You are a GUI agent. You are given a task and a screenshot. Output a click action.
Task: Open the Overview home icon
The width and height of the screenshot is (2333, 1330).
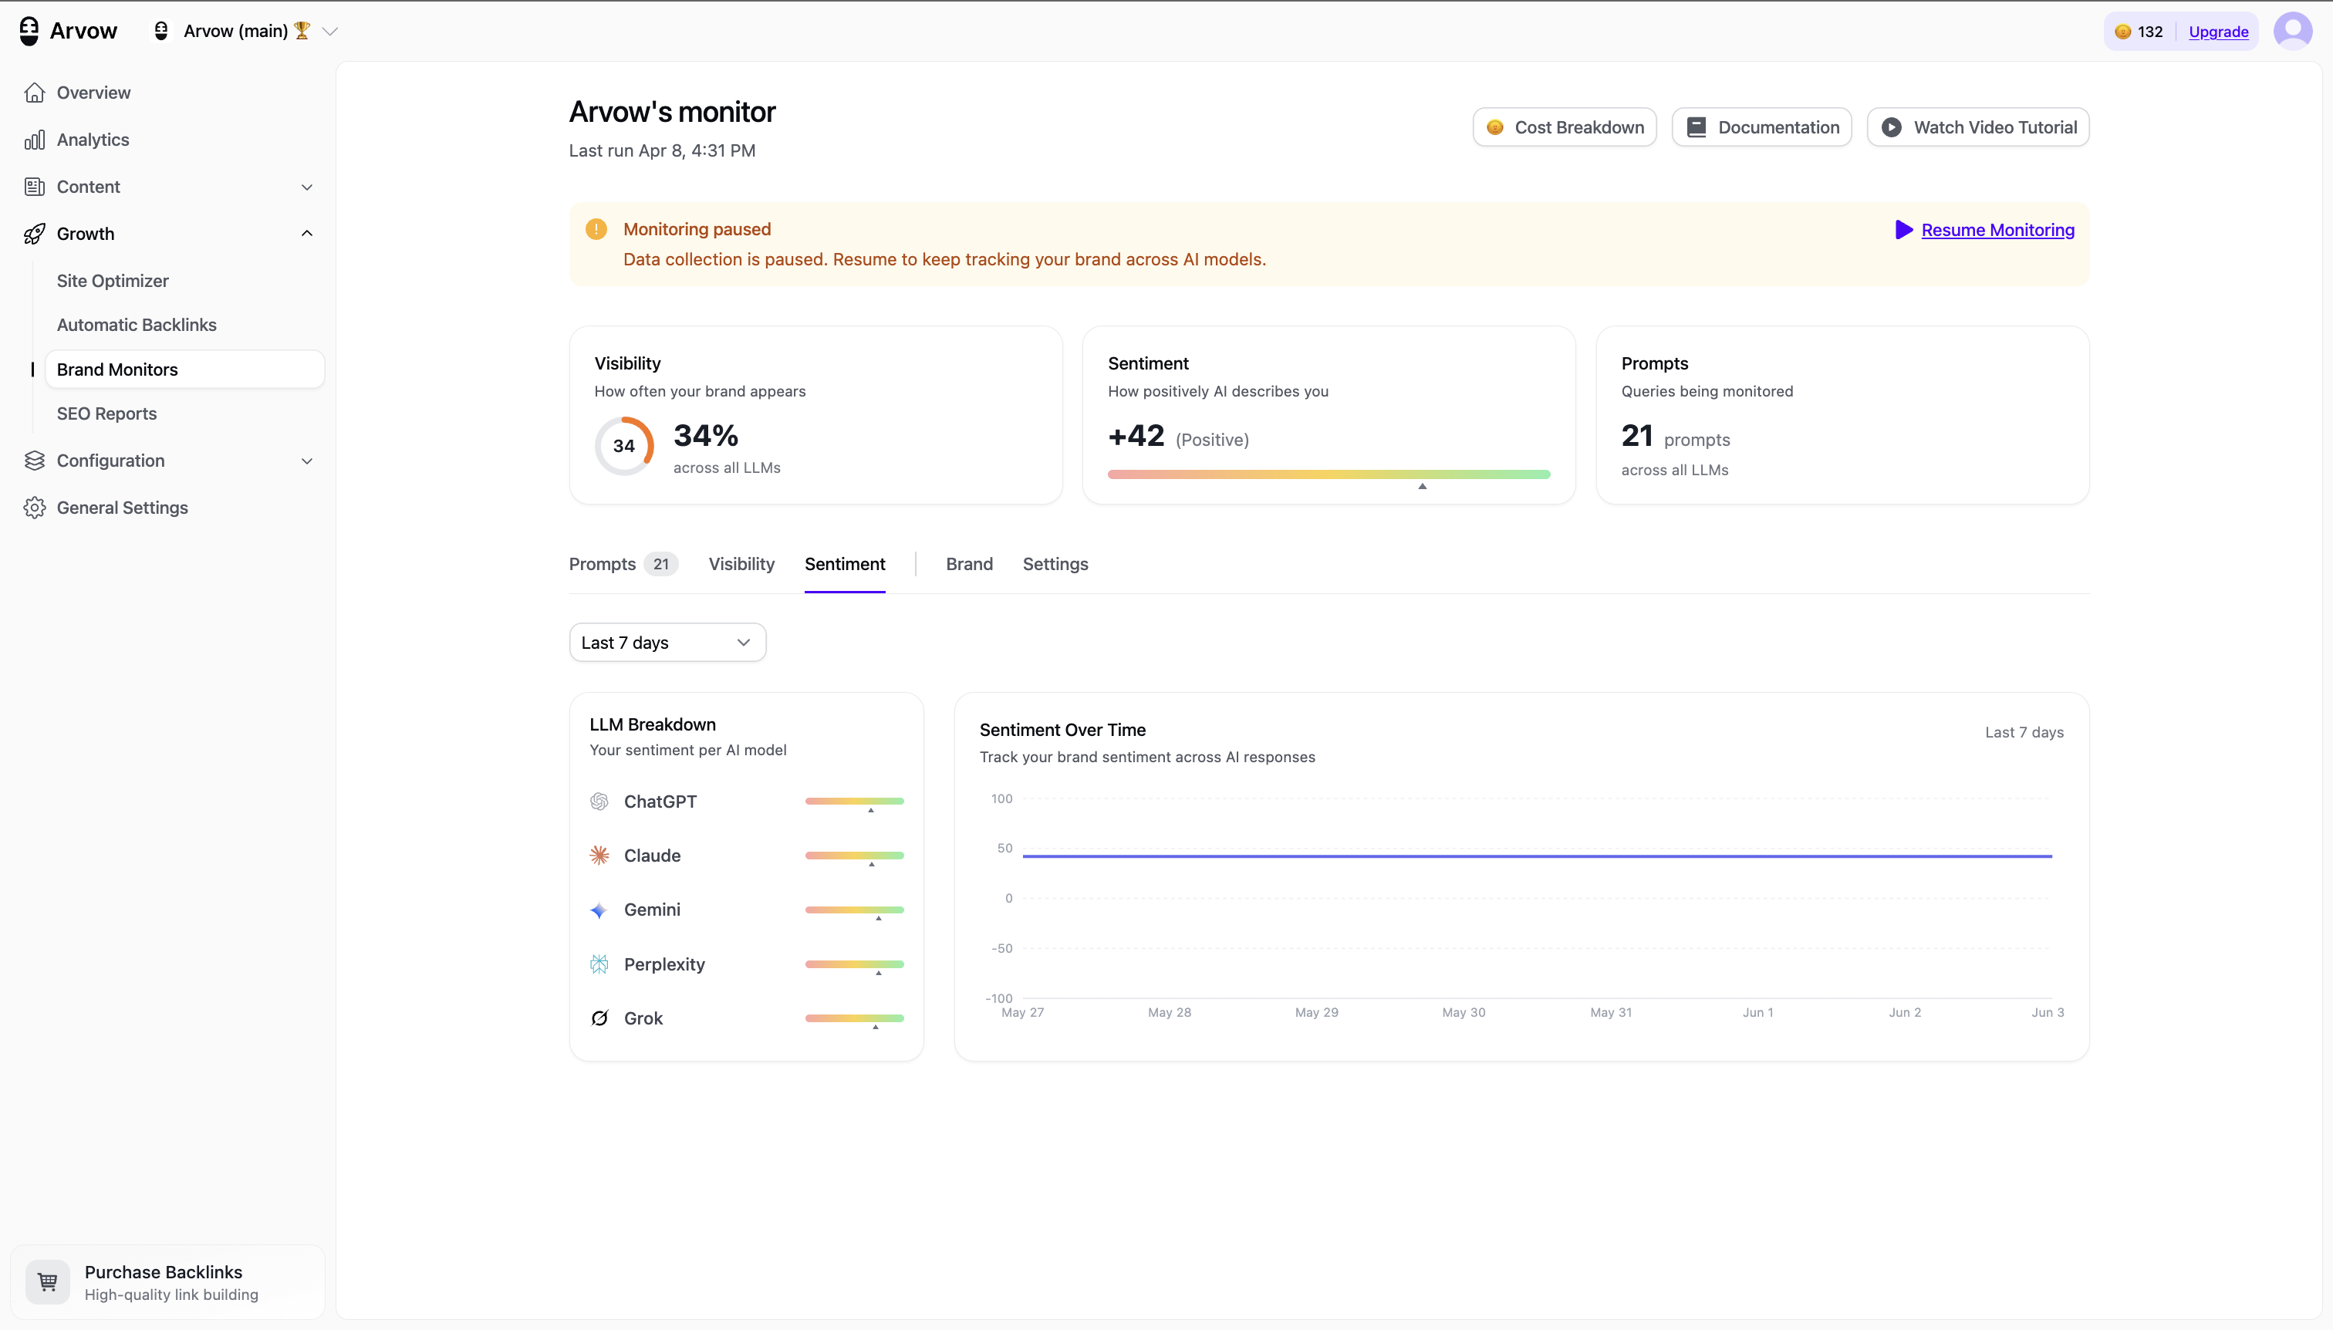[35, 93]
